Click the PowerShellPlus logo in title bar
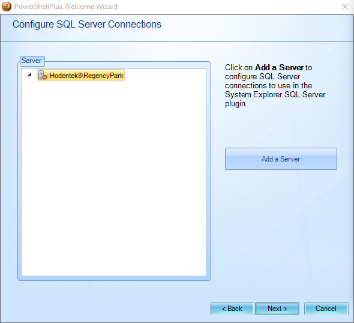Screen dimensions: 354x323 click(7, 7)
